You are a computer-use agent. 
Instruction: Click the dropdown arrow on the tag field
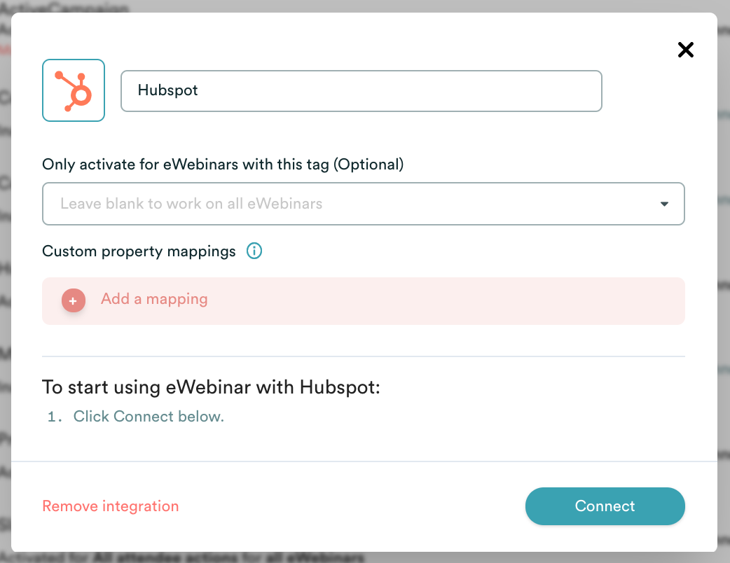(664, 204)
